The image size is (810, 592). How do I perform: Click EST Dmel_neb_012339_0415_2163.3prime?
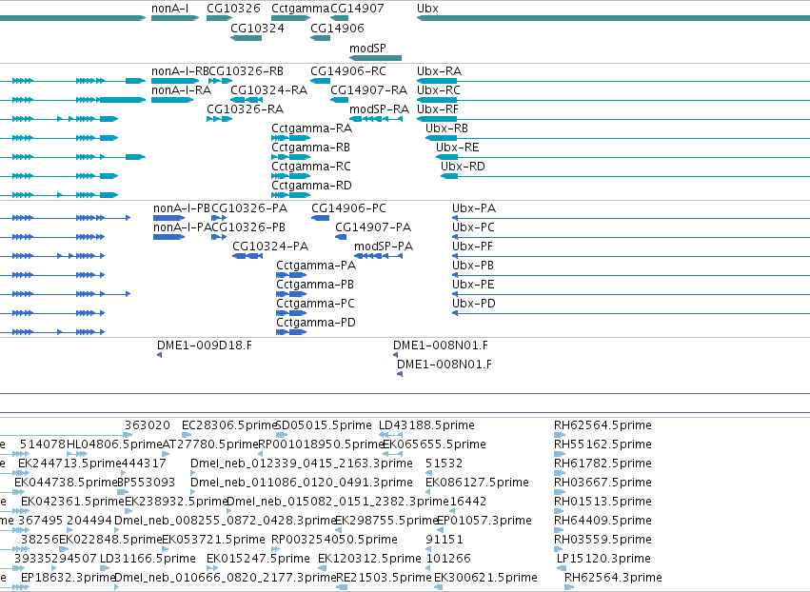point(302,464)
